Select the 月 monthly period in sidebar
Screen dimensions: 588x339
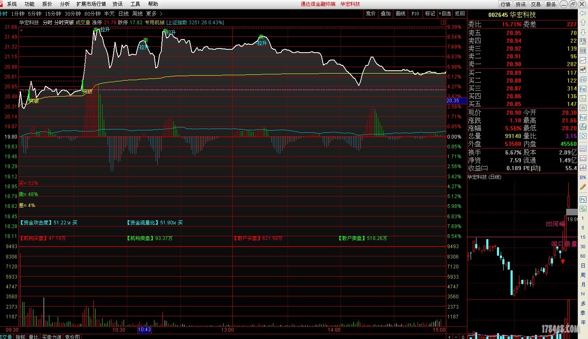(x=583, y=284)
